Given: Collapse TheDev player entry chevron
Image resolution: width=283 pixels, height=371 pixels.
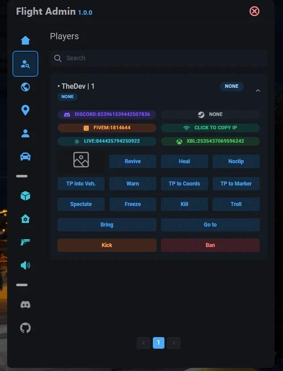Looking at the screenshot, I should 258,91.
